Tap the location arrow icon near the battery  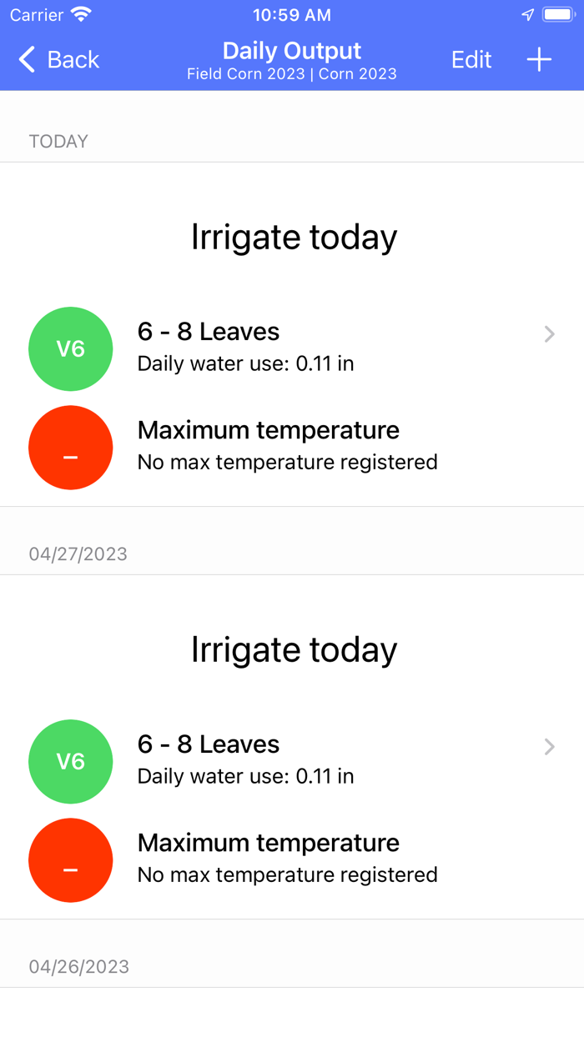527,14
